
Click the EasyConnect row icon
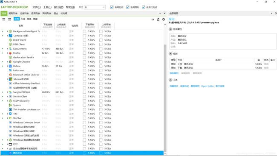click(x=10, y=49)
